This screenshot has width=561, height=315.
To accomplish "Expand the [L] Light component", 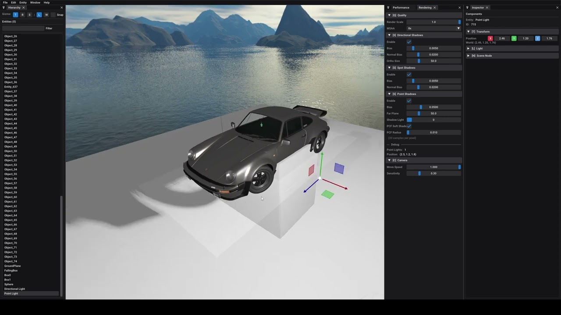I will [512, 49].
